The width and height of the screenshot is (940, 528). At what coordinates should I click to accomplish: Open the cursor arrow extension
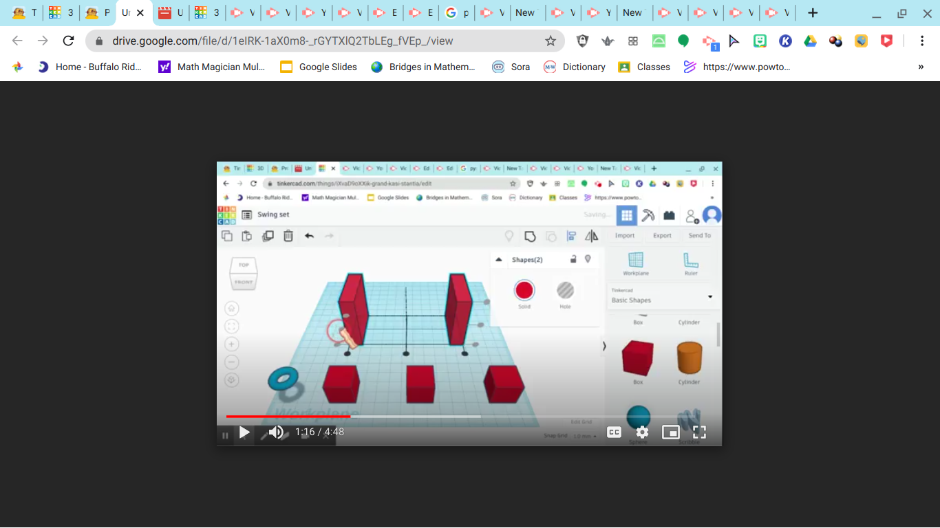click(734, 41)
